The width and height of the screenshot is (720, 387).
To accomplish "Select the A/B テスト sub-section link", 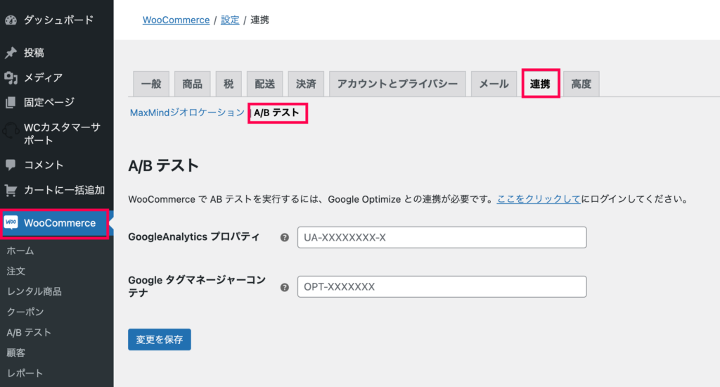I will pyautogui.click(x=277, y=113).
